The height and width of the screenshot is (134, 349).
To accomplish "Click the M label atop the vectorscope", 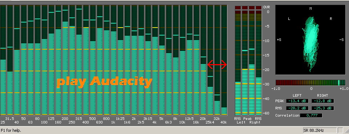I will 310,9.
